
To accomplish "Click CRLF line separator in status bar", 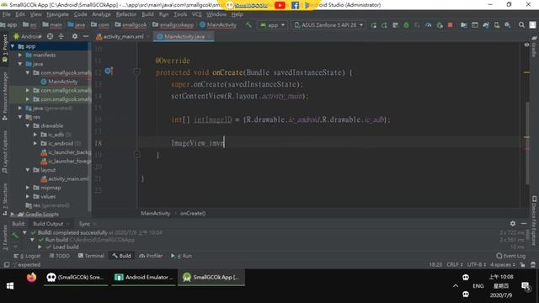I will [x=455, y=265].
